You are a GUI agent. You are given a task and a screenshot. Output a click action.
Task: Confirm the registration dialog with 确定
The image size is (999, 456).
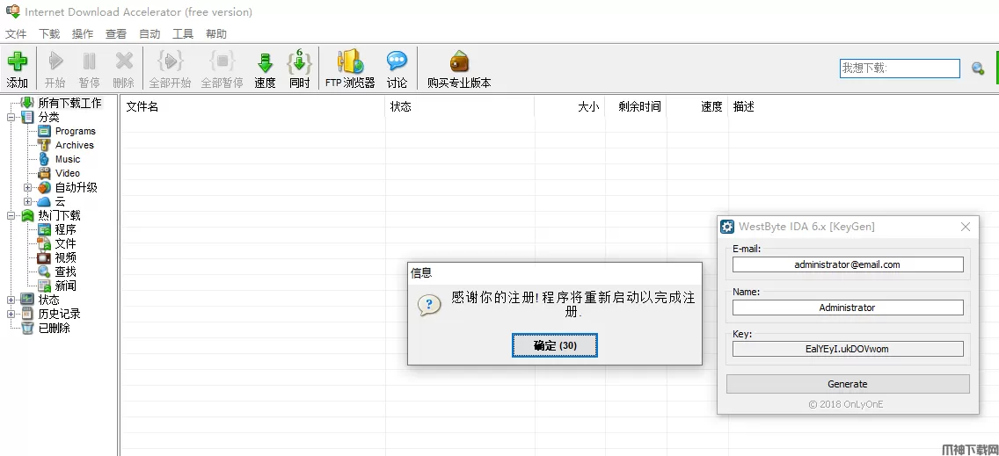tap(555, 345)
